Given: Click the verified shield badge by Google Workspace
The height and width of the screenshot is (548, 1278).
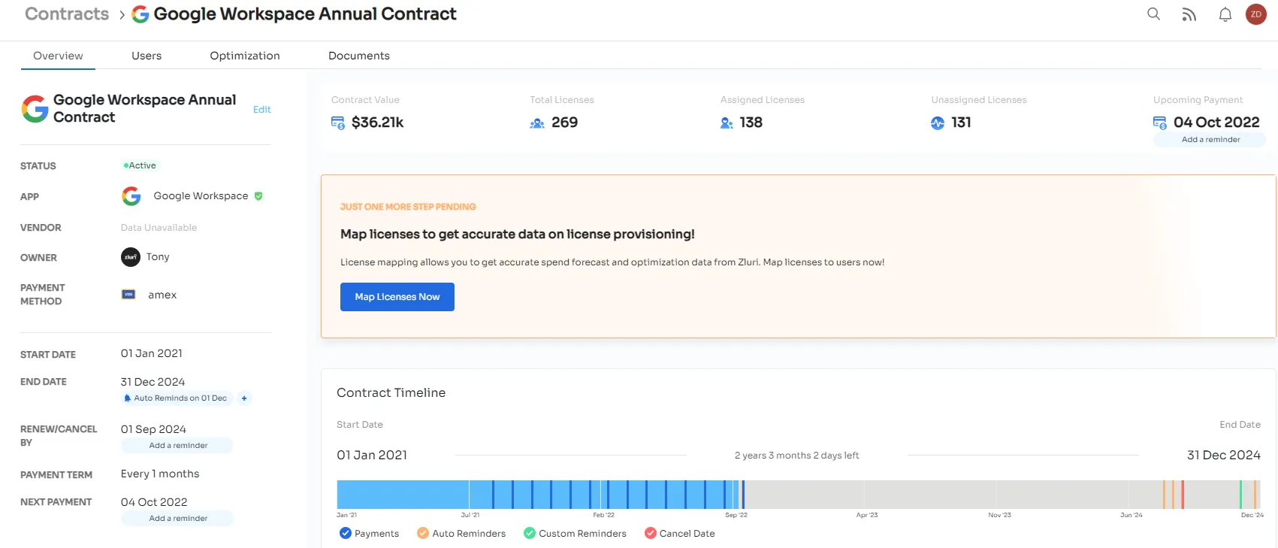Looking at the screenshot, I should tap(258, 196).
